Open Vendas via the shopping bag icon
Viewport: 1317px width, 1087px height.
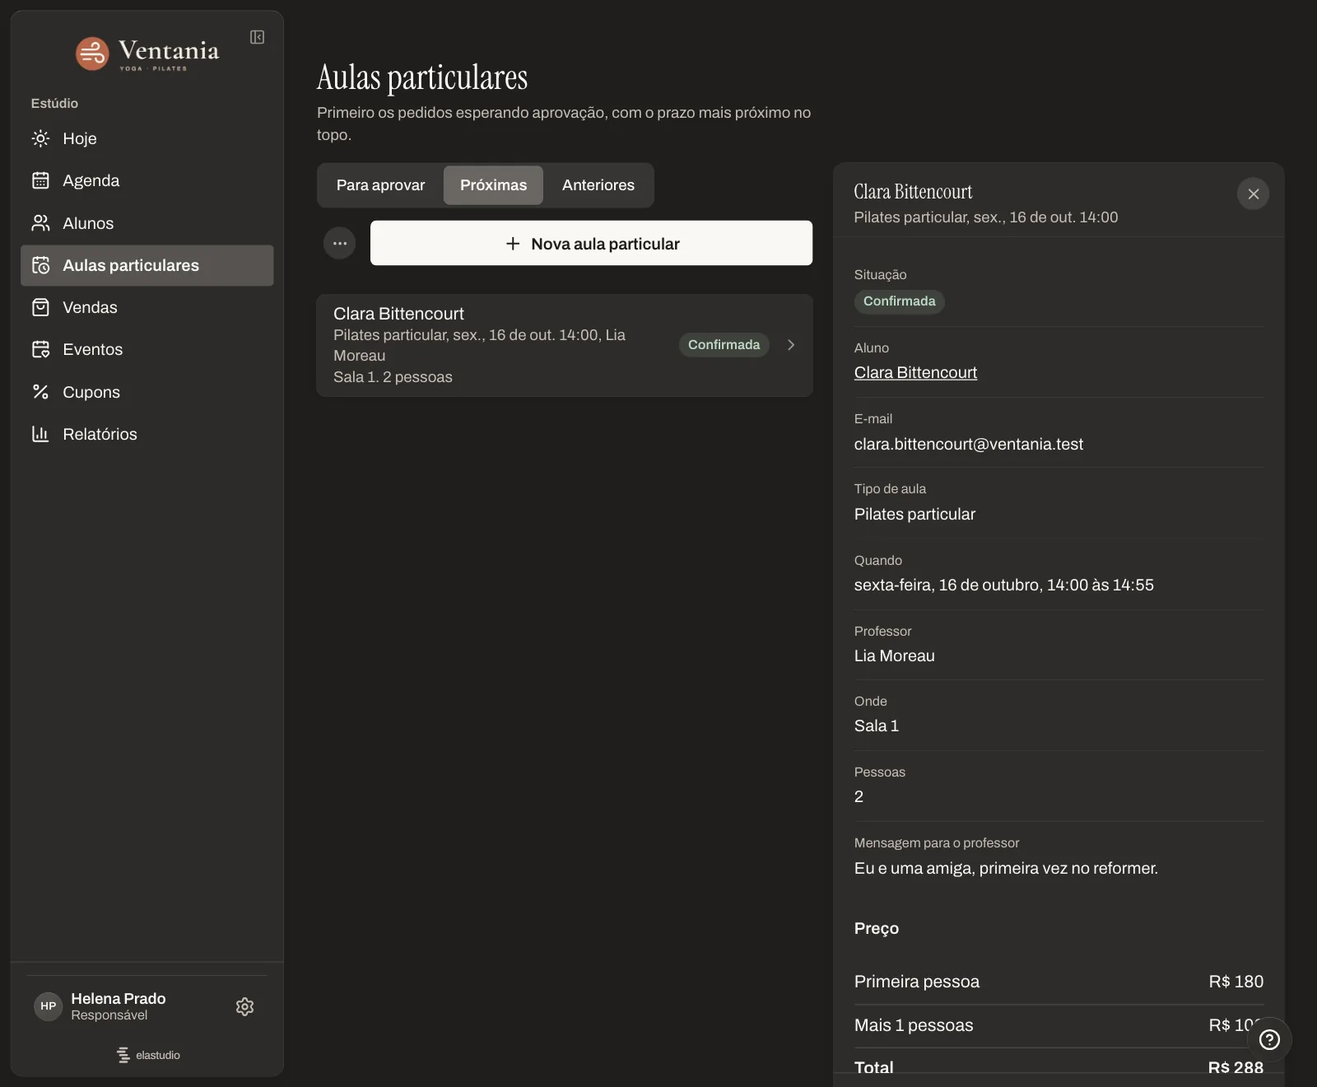40,307
